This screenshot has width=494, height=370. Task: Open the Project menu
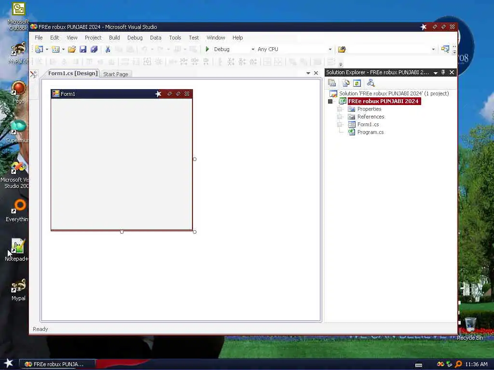pos(93,38)
